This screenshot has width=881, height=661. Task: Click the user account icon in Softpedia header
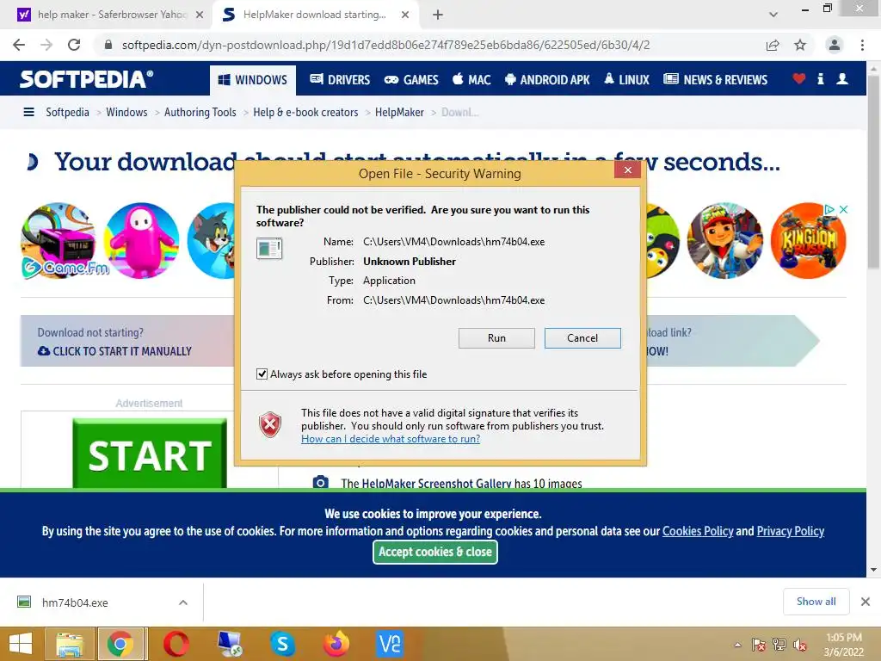(842, 78)
